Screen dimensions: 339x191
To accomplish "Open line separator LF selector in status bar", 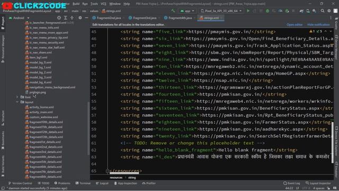I will click(298, 188).
